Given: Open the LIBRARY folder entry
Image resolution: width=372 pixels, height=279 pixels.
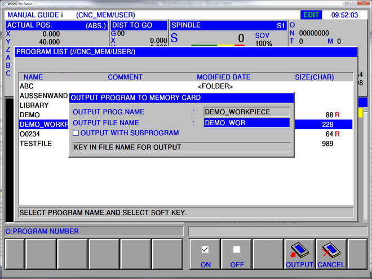Looking at the screenshot, I should (x=34, y=105).
